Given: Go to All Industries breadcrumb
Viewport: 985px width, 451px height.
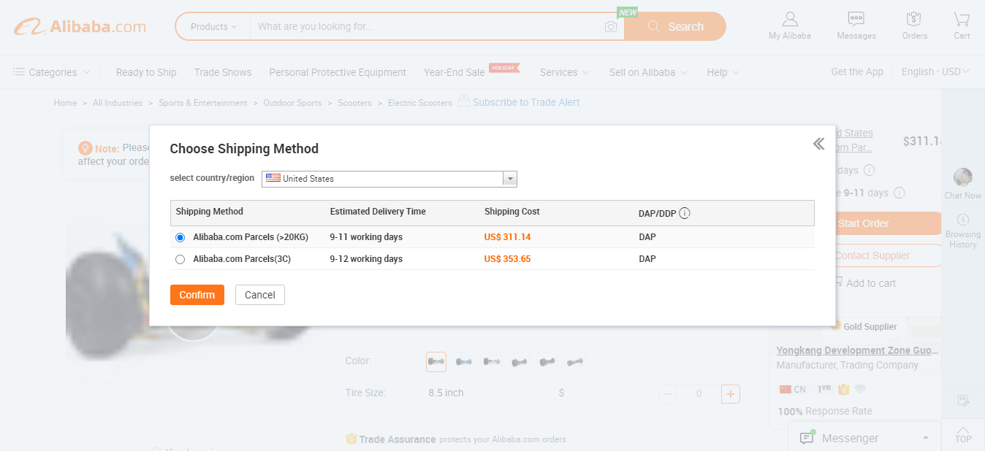Looking at the screenshot, I should [118, 103].
